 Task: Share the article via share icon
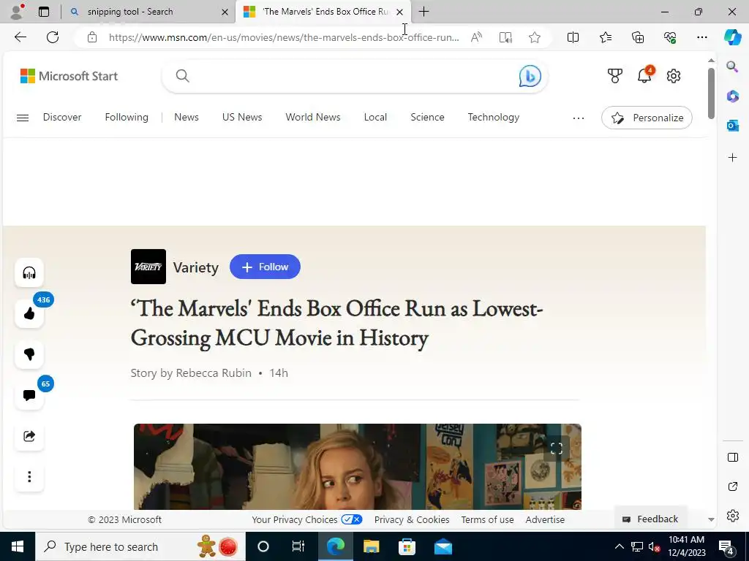tap(29, 436)
